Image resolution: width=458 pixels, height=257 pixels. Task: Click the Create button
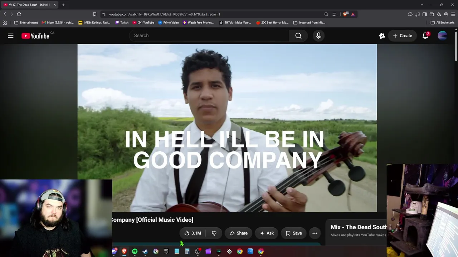[x=403, y=36]
